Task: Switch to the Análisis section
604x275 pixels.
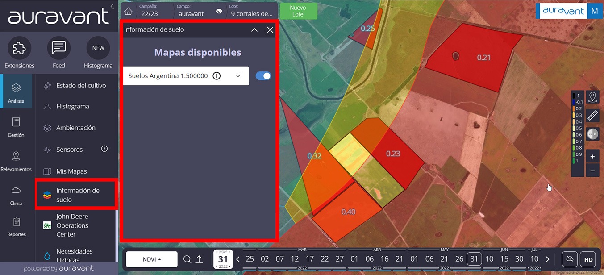Action: [16, 91]
